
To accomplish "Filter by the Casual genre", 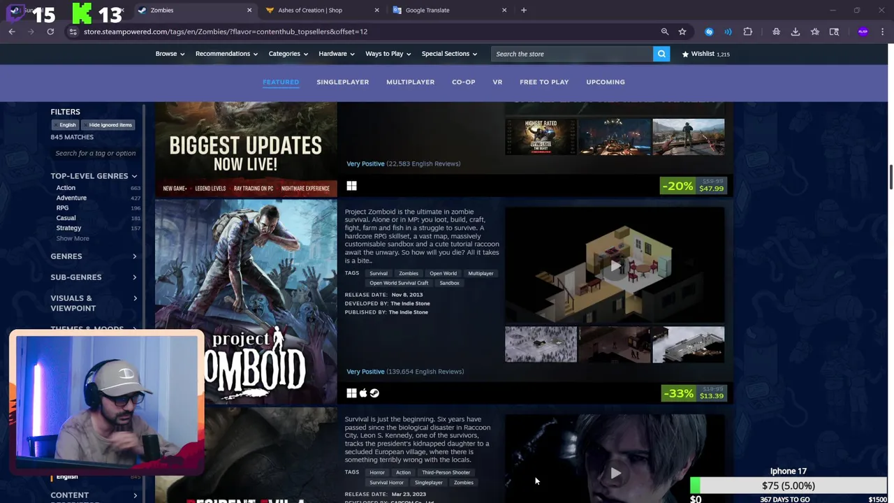I will (x=66, y=218).
